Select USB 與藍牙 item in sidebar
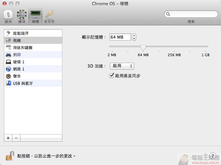This screenshot has height=165, width=221. 33,83
